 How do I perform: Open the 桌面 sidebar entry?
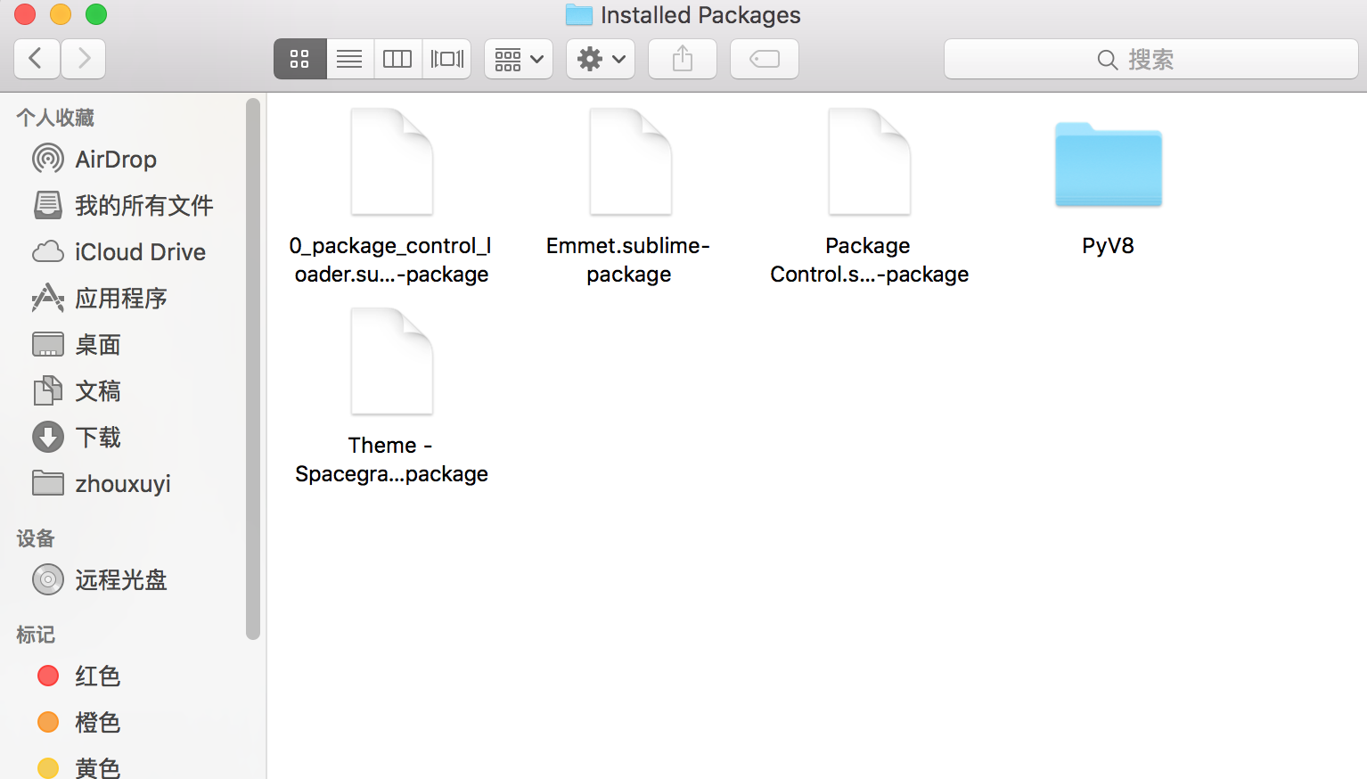(97, 344)
